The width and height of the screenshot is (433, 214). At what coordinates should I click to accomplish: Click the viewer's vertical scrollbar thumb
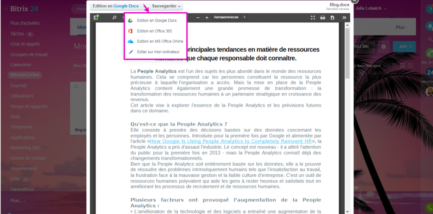(348, 53)
